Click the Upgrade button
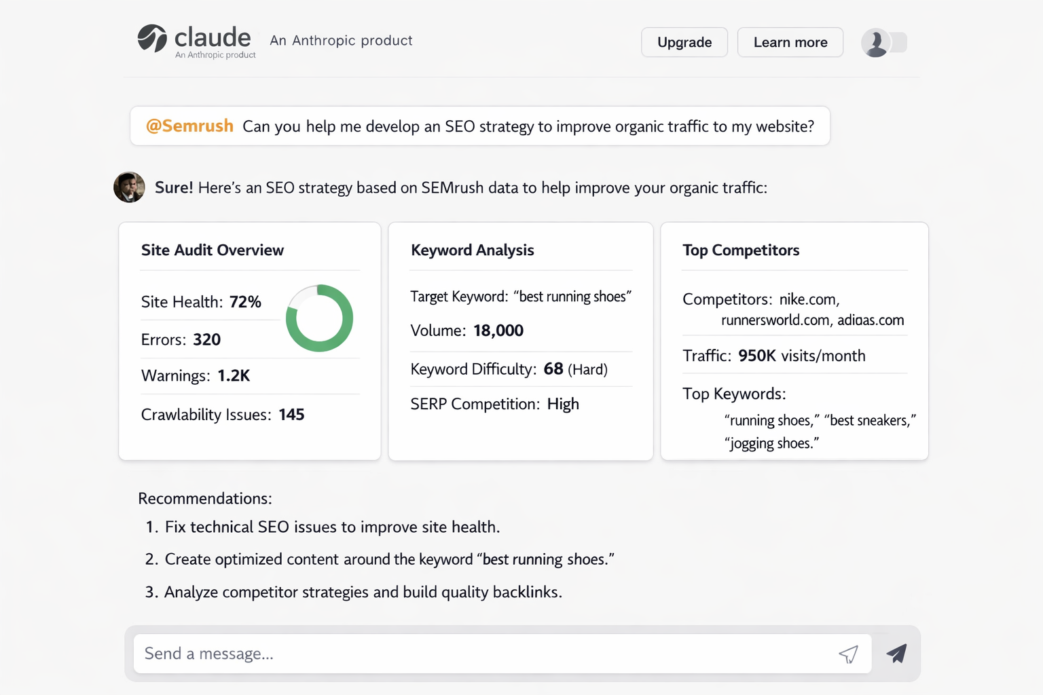 coord(684,42)
